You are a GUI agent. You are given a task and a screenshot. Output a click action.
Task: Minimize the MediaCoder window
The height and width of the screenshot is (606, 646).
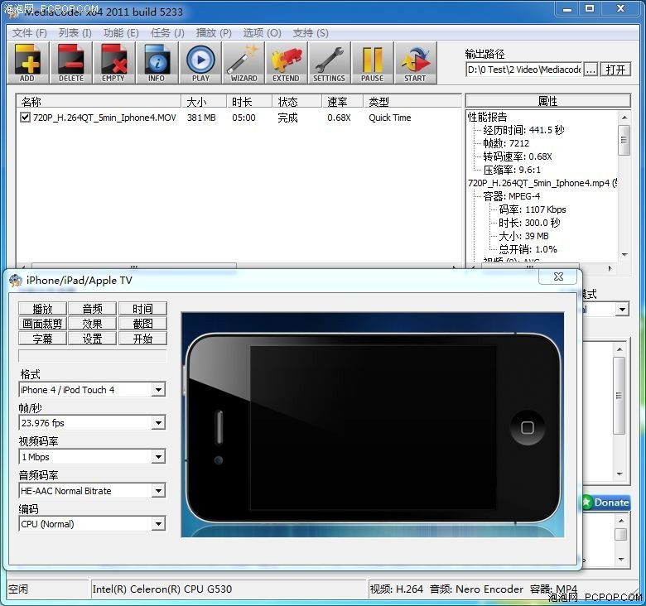pyautogui.click(x=567, y=8)
